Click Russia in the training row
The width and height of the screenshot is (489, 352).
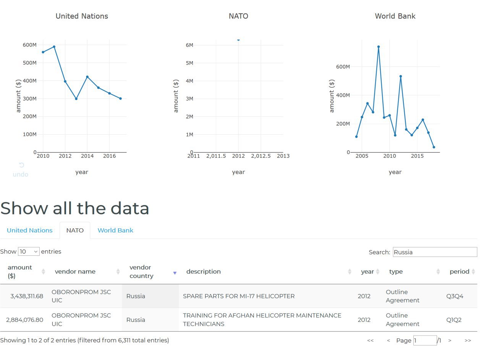(136, 320)
